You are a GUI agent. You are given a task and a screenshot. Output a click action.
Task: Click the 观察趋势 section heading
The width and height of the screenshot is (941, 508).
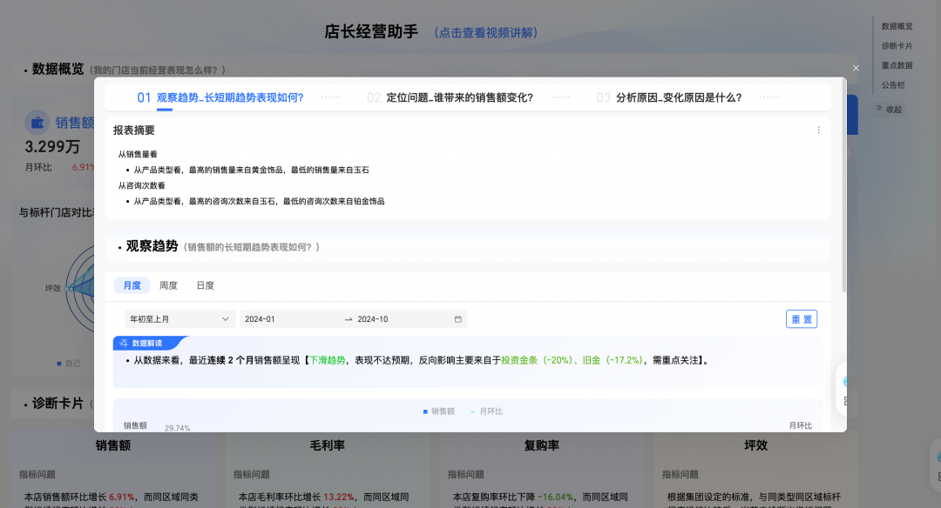point(152,246)
